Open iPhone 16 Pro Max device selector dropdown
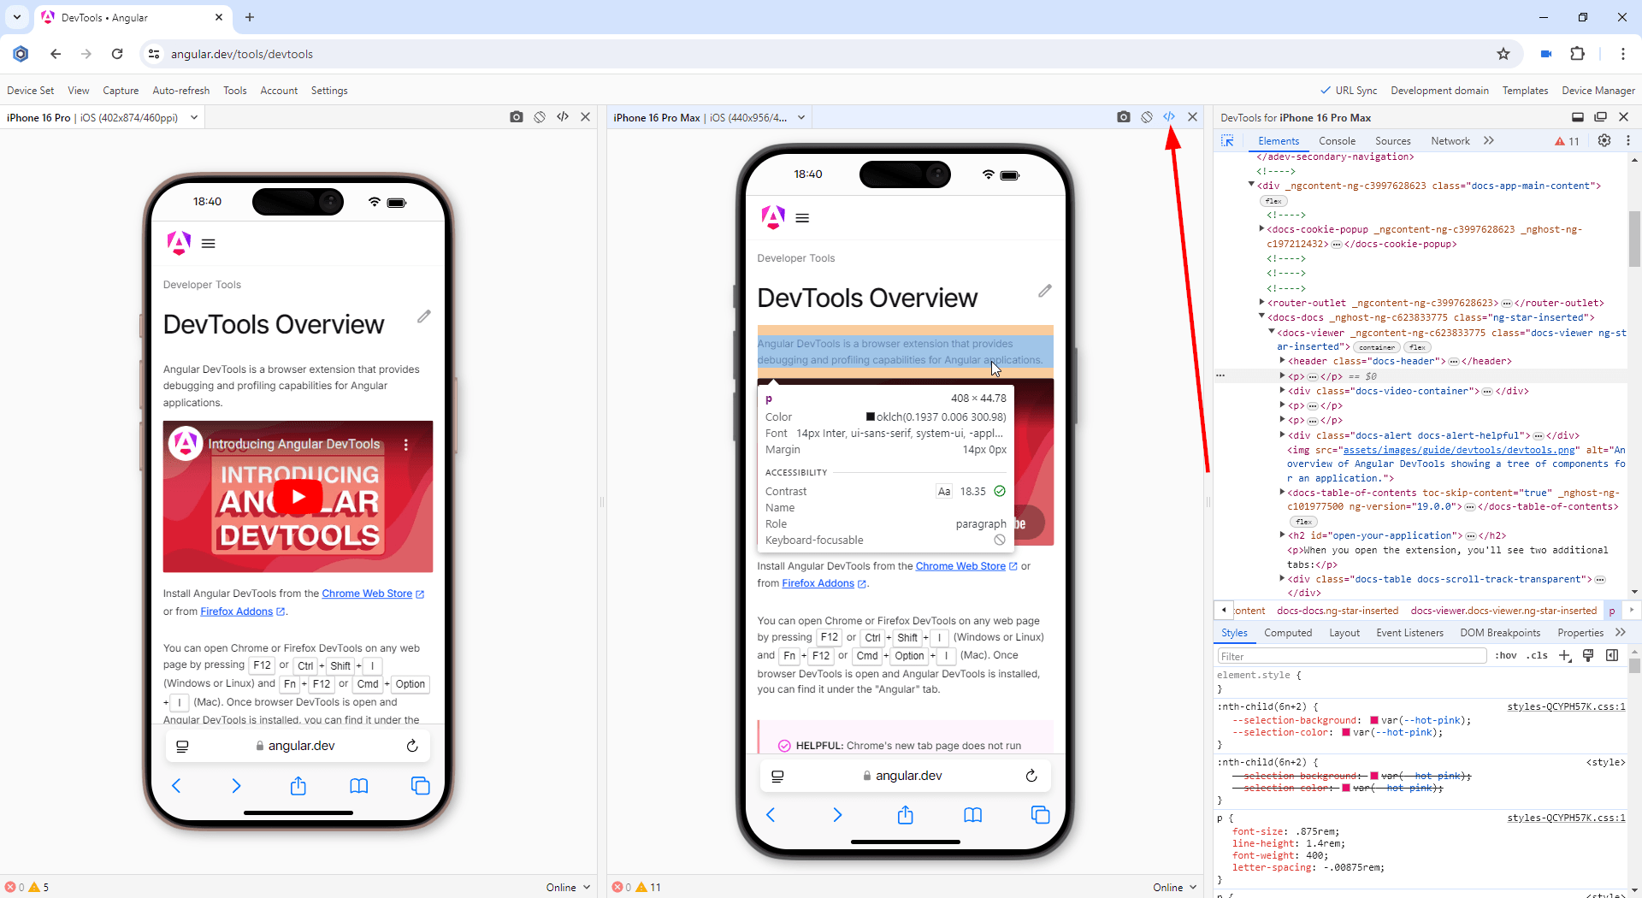The height and width of the screenshot is (898, 1642). click(x=801, y=118)
